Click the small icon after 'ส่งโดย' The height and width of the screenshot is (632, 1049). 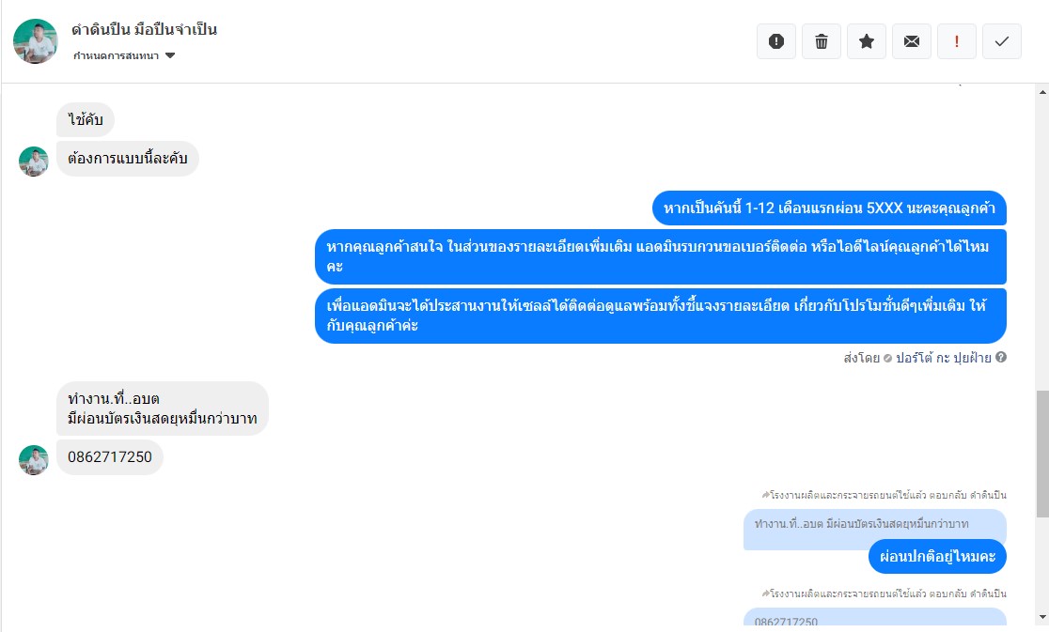[x=887, y=358]
